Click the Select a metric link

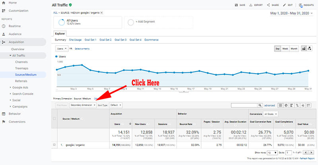click(x=82, y=49)
